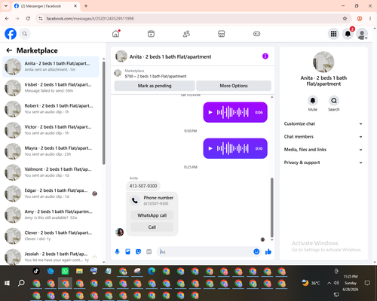Open the account profile avatar menu
This screenshot has width=377, height=301.
(x=362, y=34)
